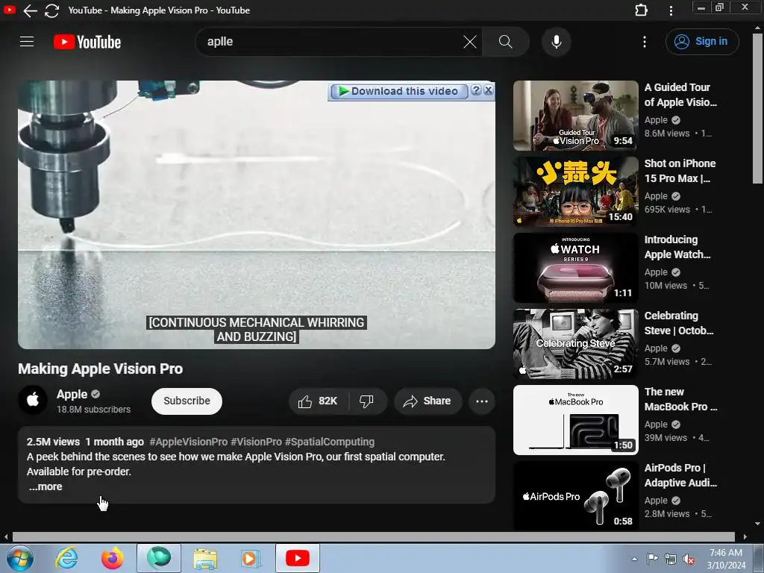Click the horizontal scrollbar right arrow
The width and height of the screenshot is (764, 573).
[x=745, y=537]
